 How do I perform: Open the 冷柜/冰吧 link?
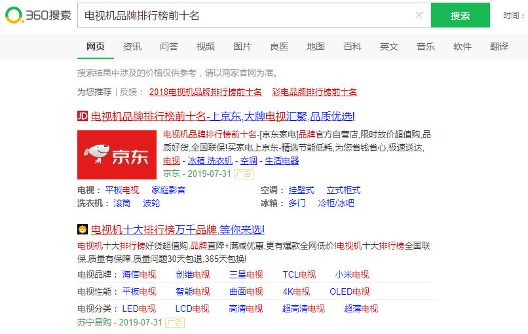pos(336,204)
